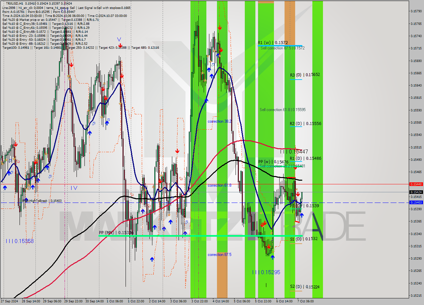Click the blue correction 87.5 label

220,255
